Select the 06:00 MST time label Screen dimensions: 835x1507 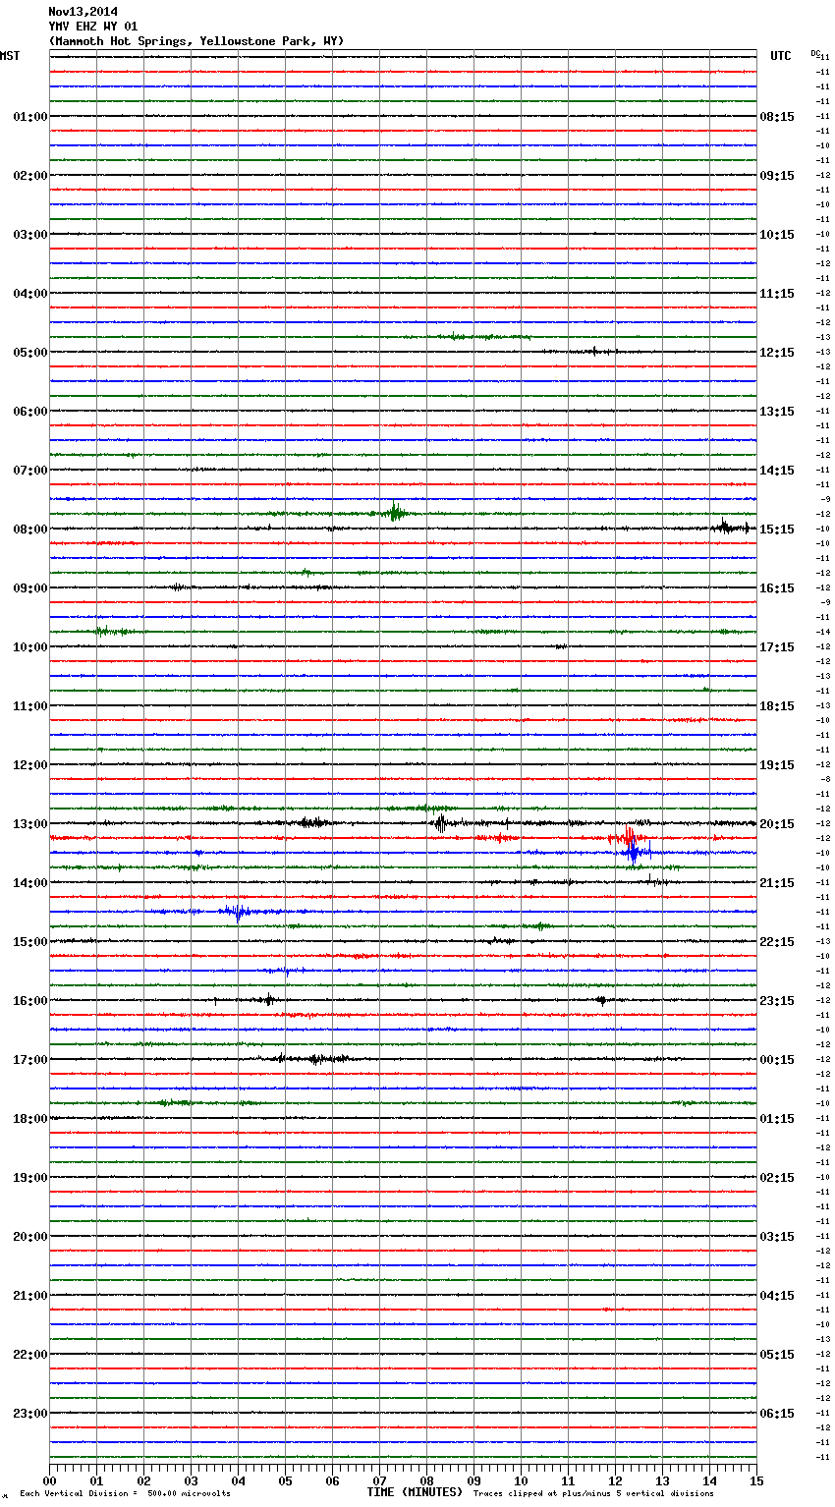[x=30, y=412]
